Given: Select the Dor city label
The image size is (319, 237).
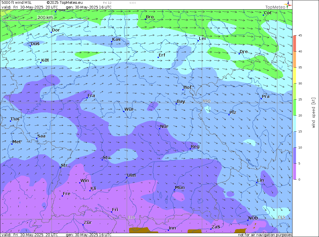Looking at the screenshot, I should (56, 30).
